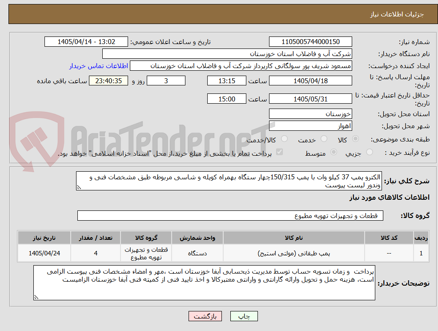The image size is (438, 331).
Task: Click the item code cell showing --
Action: 389,253
